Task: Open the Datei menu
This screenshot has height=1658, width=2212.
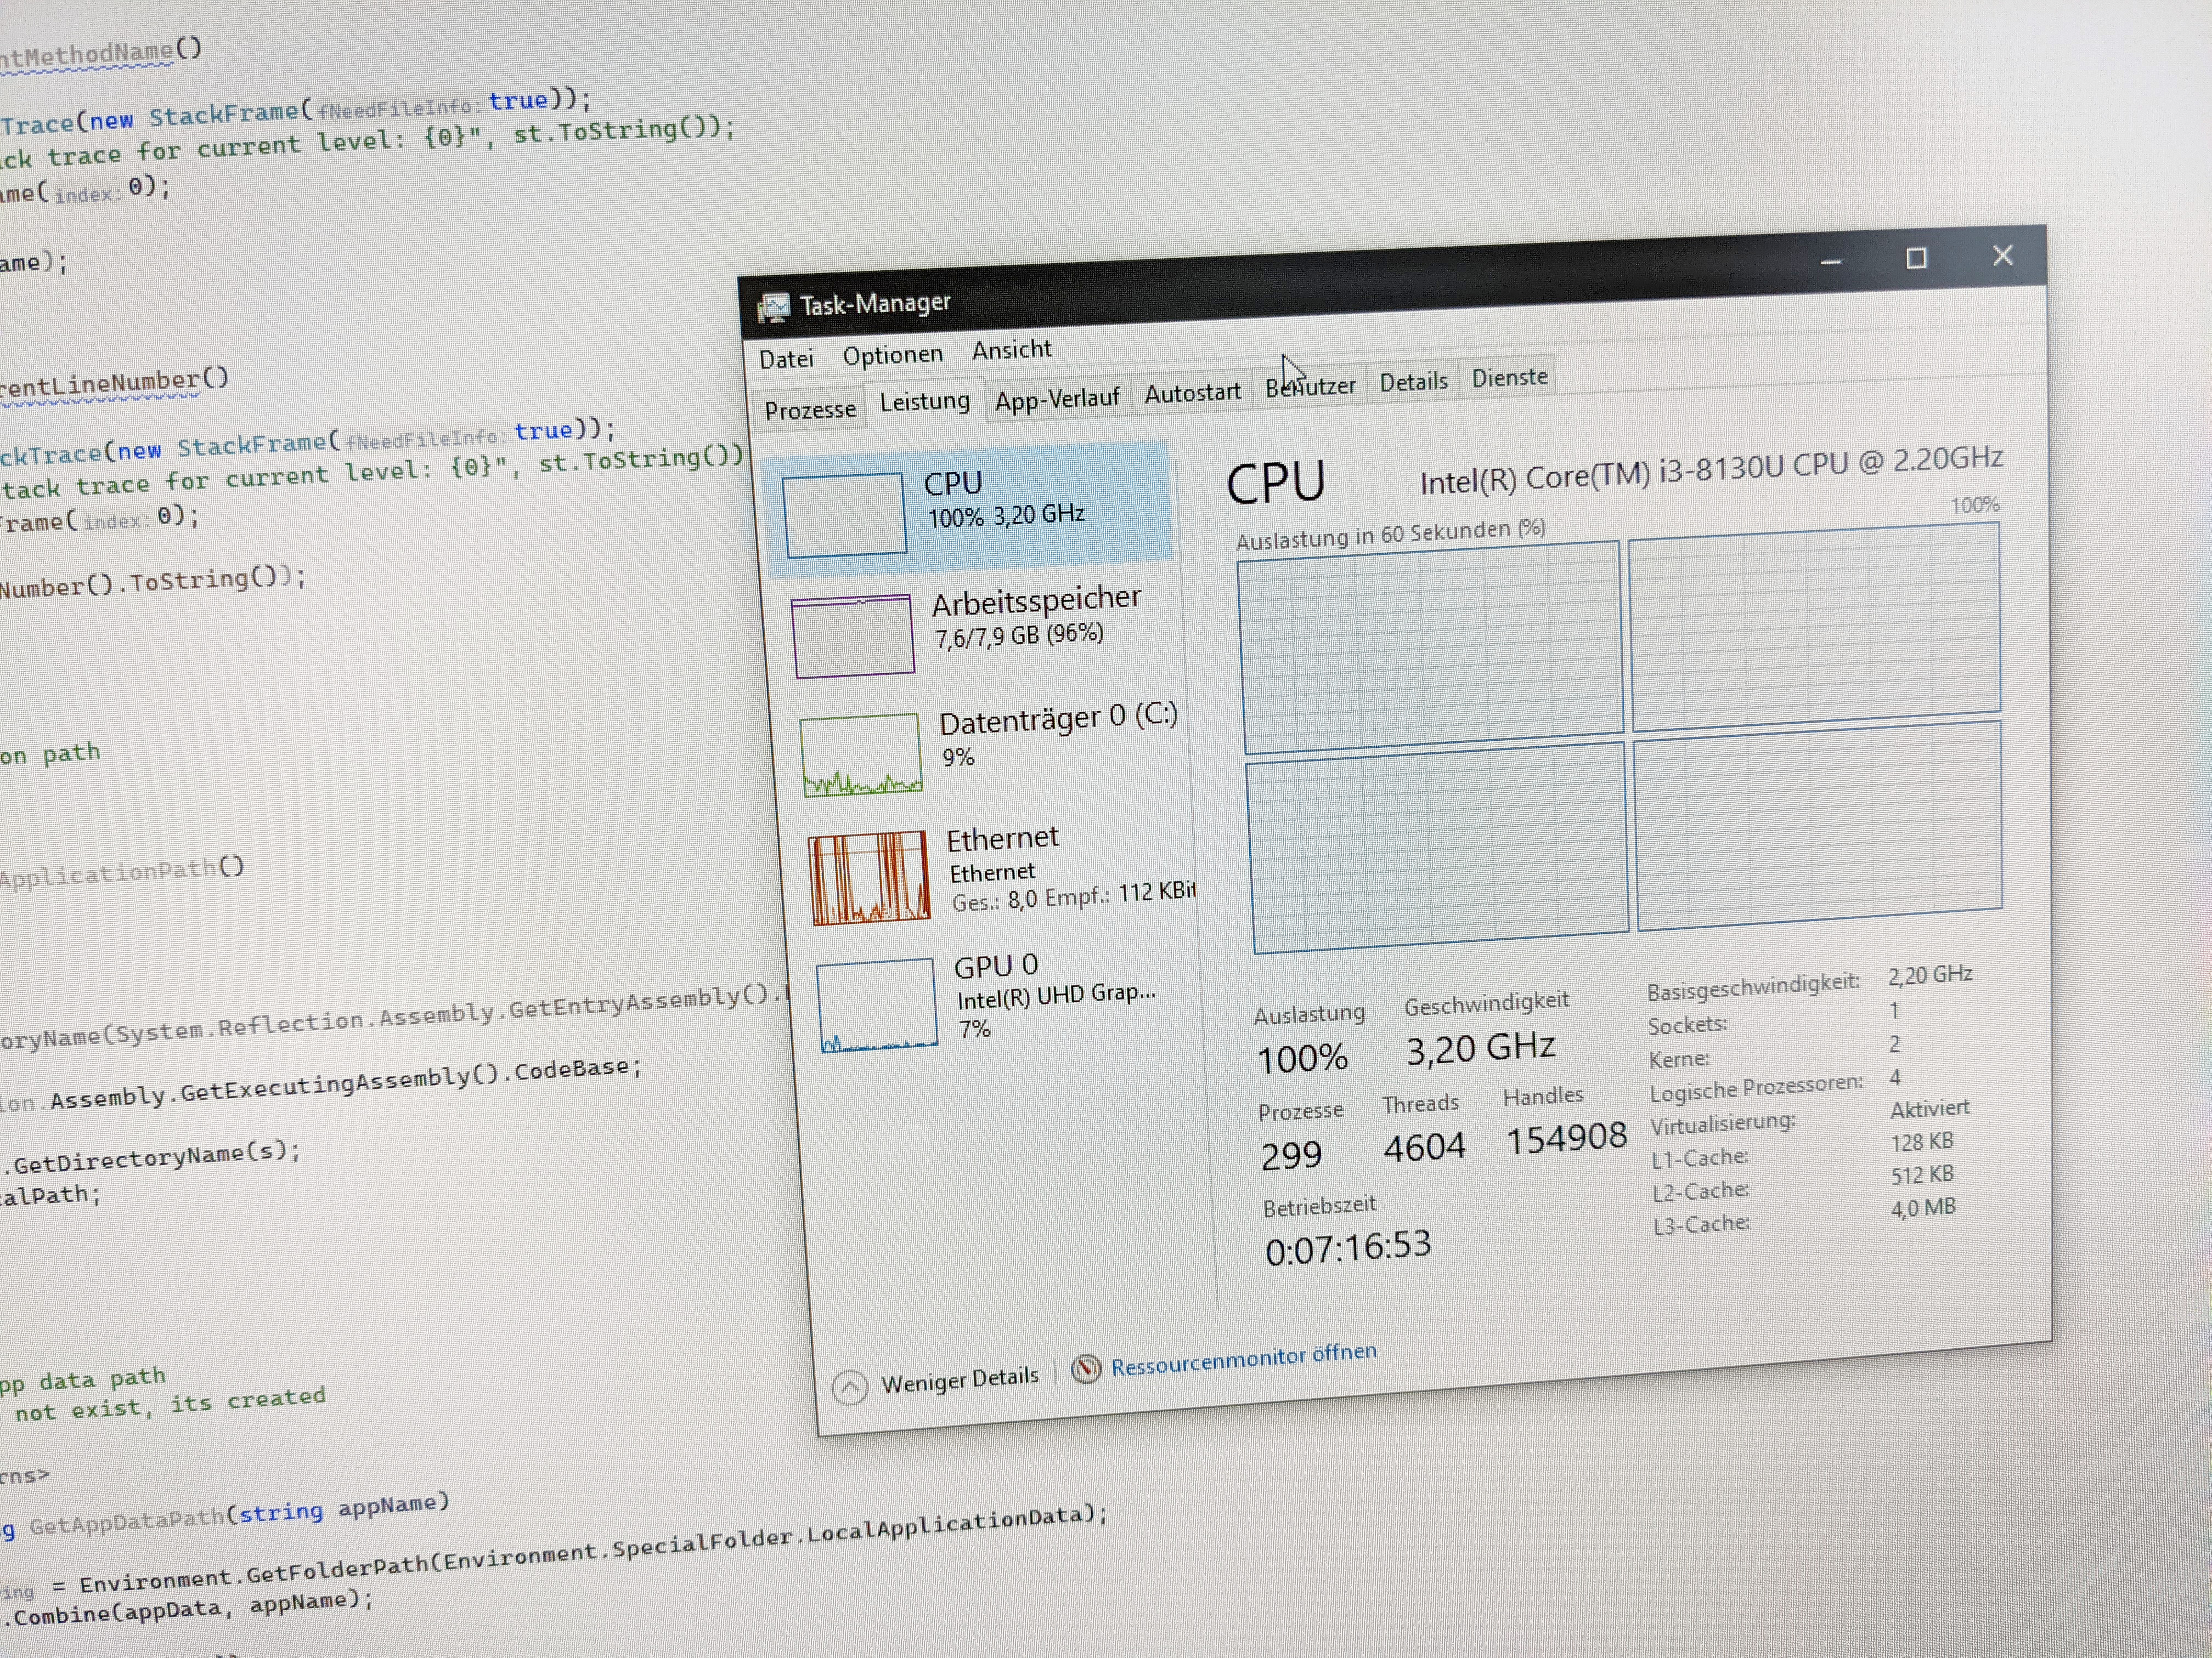Action: click(x=786, y=359)
